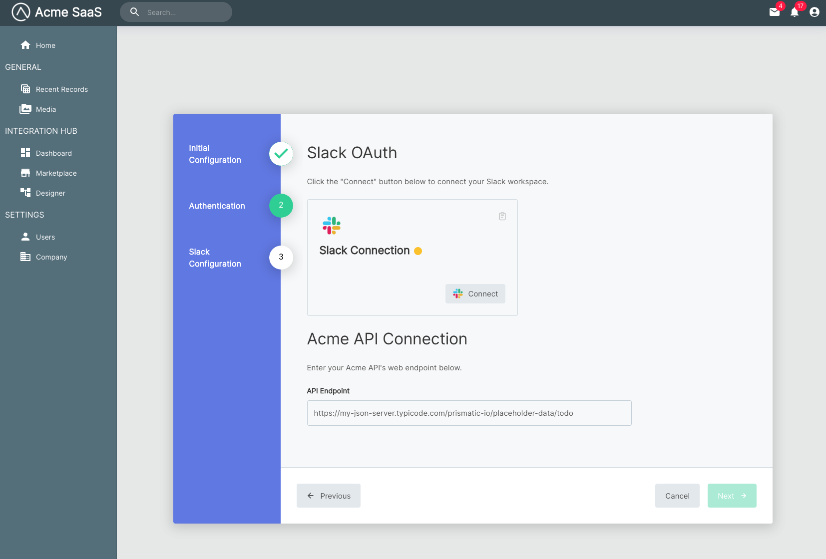Open Recent Records menu item

62,89
